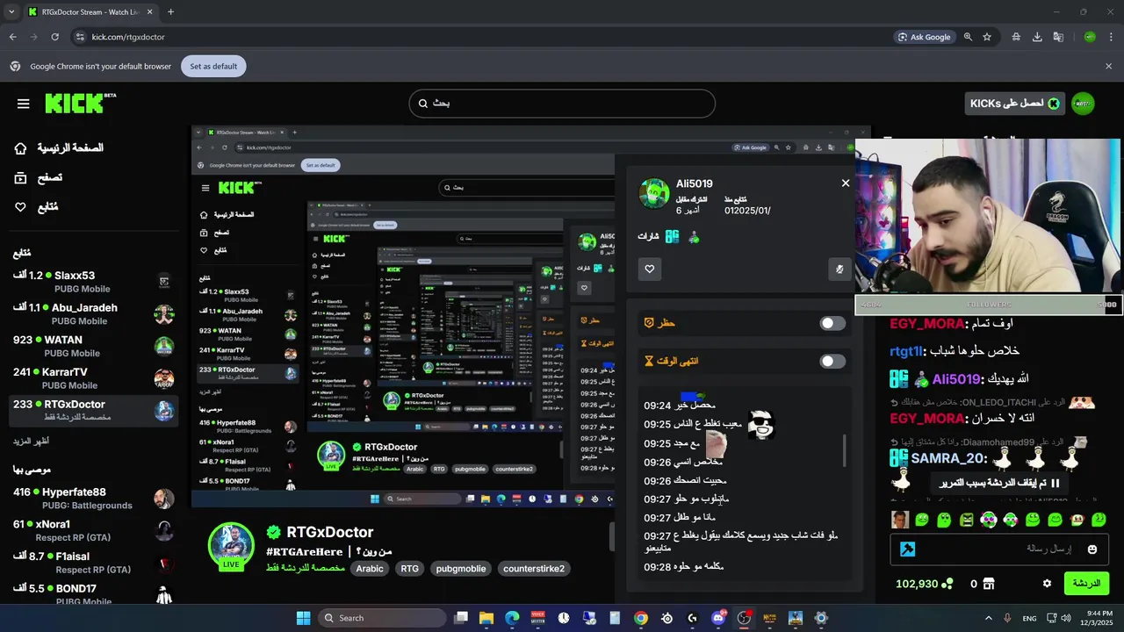Open the browse (تصفح) sidebar icon
The width and height of the screenshot is (1124, 632).
pyautogui.click(x=20, y=177)
